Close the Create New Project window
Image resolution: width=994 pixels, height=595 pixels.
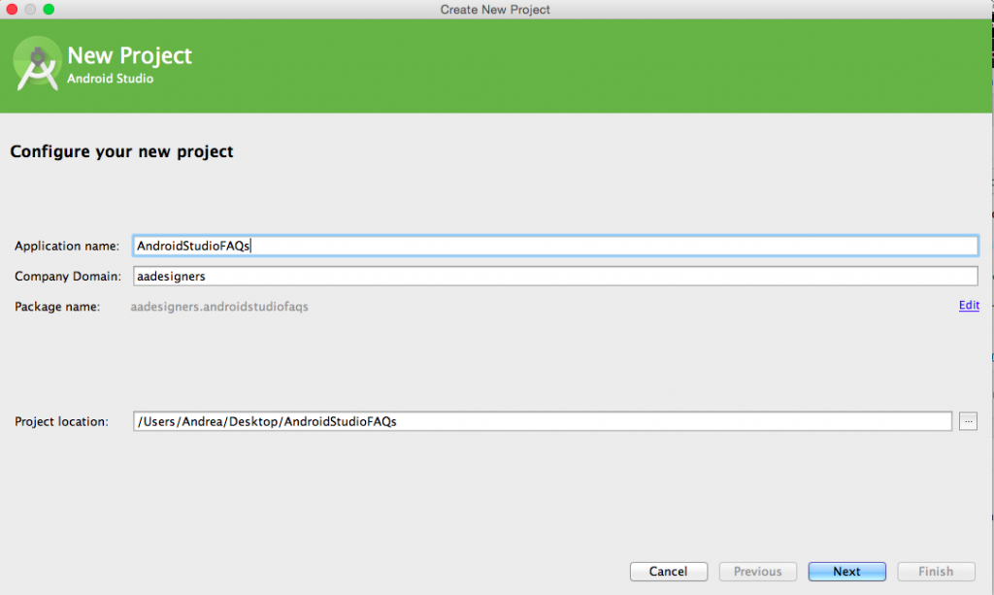click(x=12, y=10)
